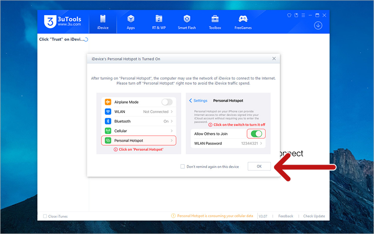Screen dimensions: 374x234
Task: Click the mini-window icon in title bar
Action: point(296,15)
